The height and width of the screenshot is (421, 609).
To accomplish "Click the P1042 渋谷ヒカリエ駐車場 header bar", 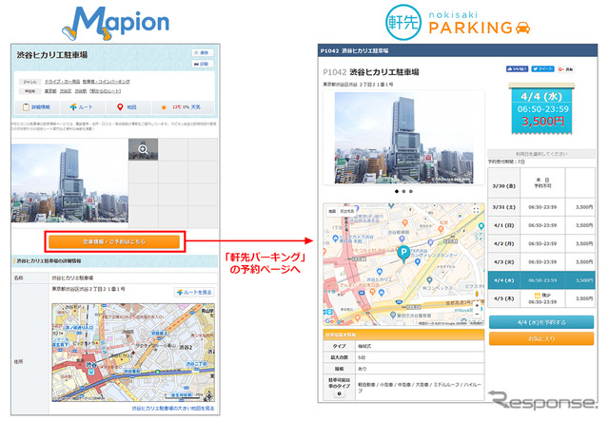I will 458,50.
